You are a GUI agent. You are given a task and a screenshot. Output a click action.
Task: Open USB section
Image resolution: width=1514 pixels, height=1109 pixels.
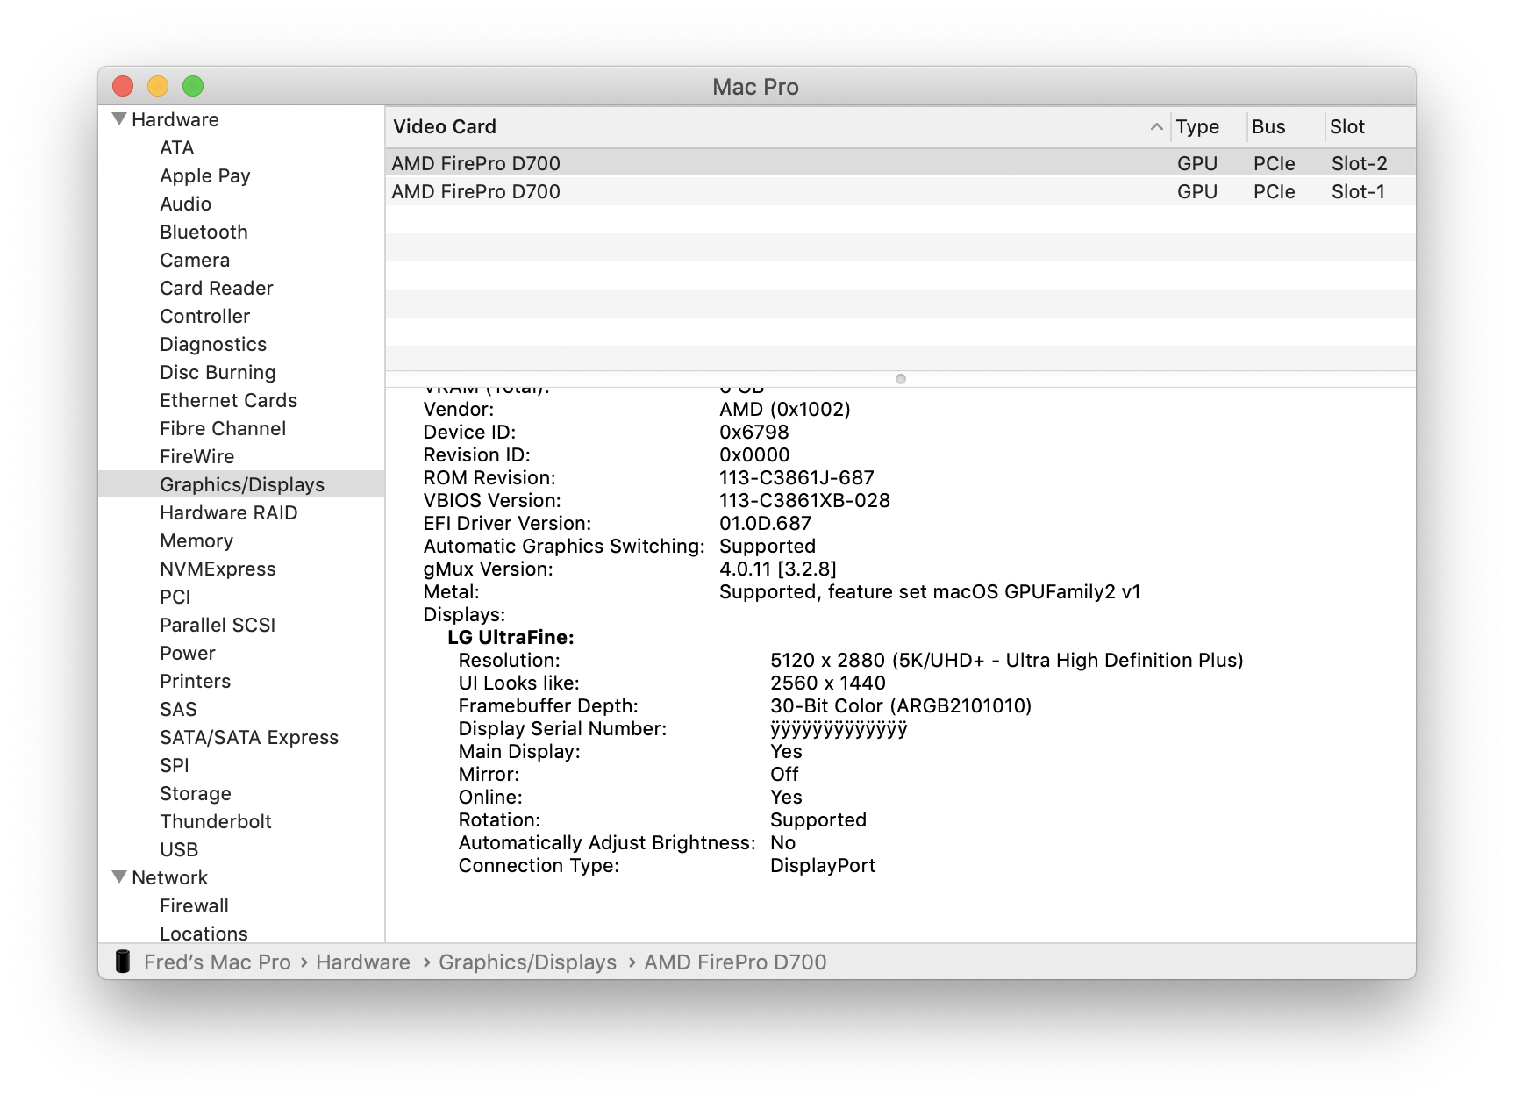(179, 849)
